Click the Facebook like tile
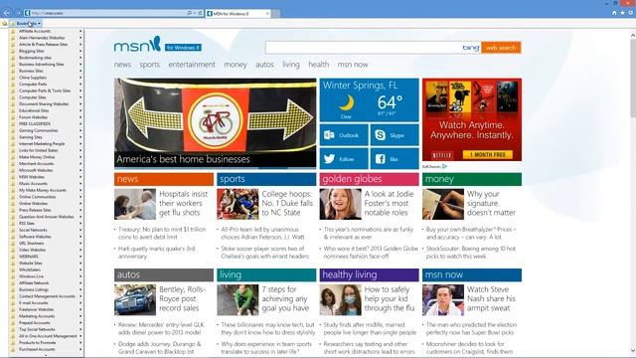 395,159
